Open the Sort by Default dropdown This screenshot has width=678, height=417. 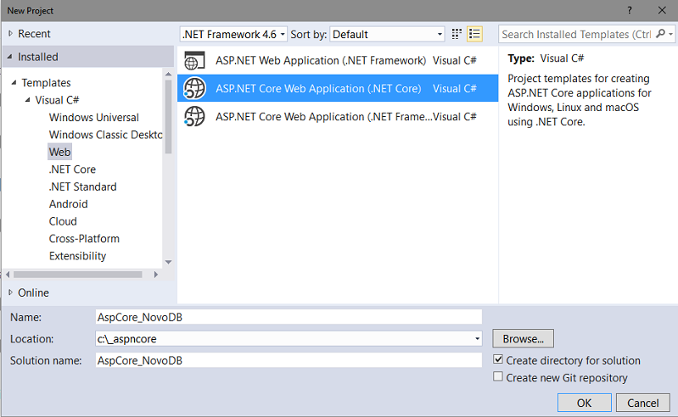point(387,34)
